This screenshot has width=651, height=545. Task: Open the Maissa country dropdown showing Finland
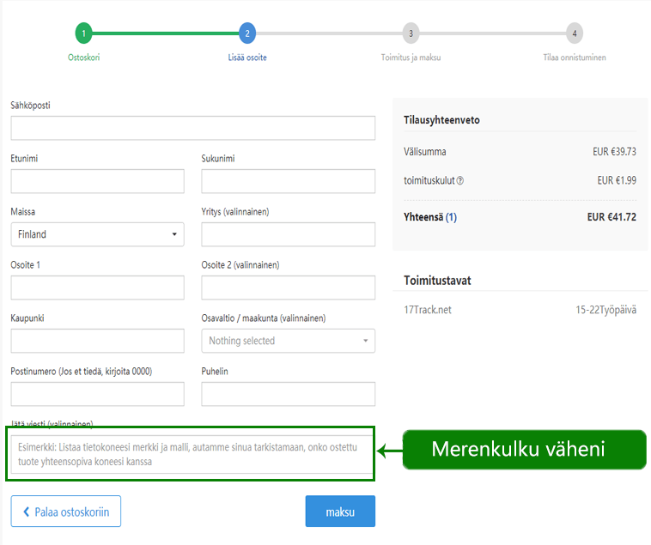[x=98, y=234]
